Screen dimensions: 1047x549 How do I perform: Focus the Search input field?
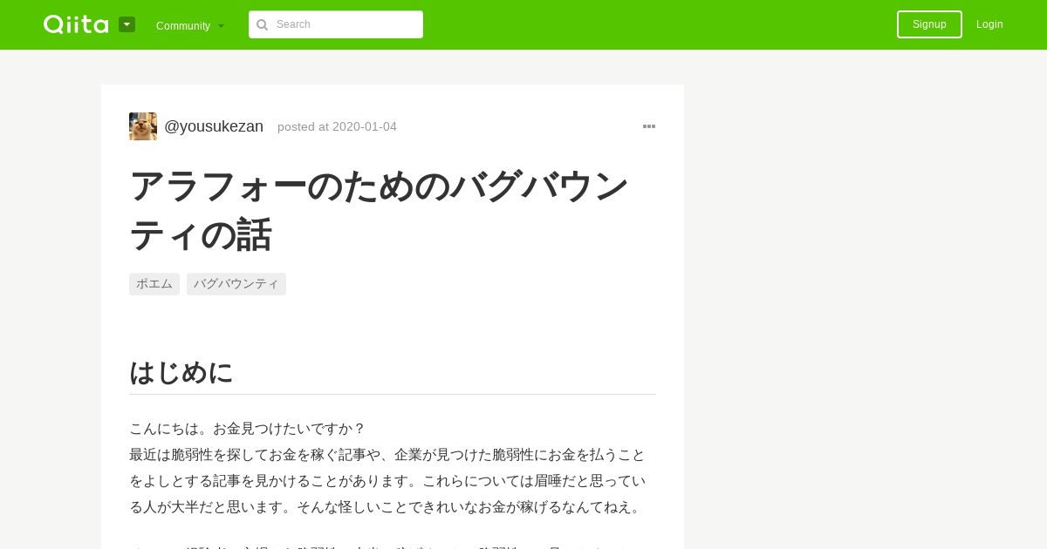tap(336, 24)
